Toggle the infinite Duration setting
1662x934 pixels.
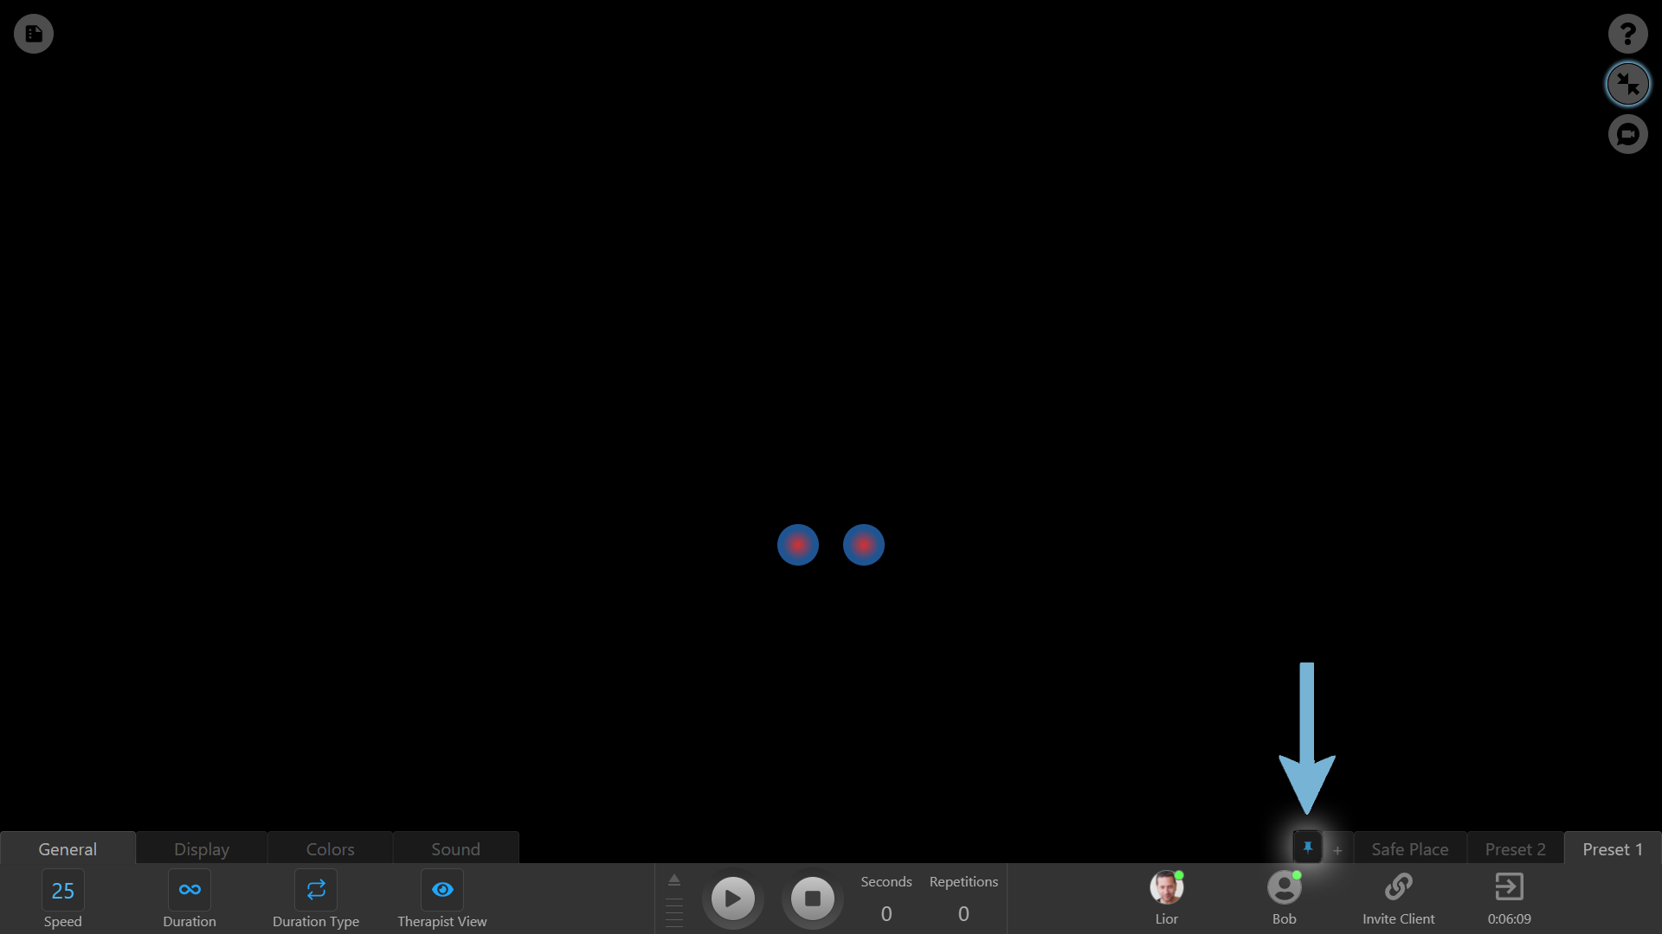(190, 890)
